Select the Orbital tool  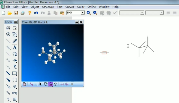point(15,67)
